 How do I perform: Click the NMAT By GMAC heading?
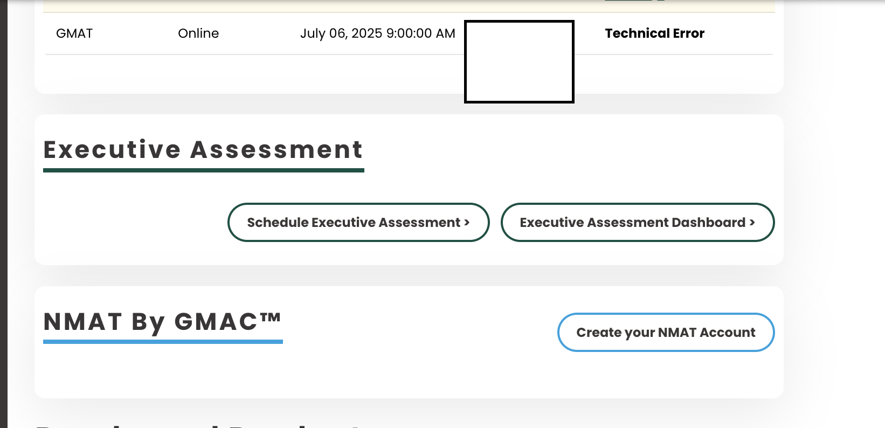pos(162,322)
